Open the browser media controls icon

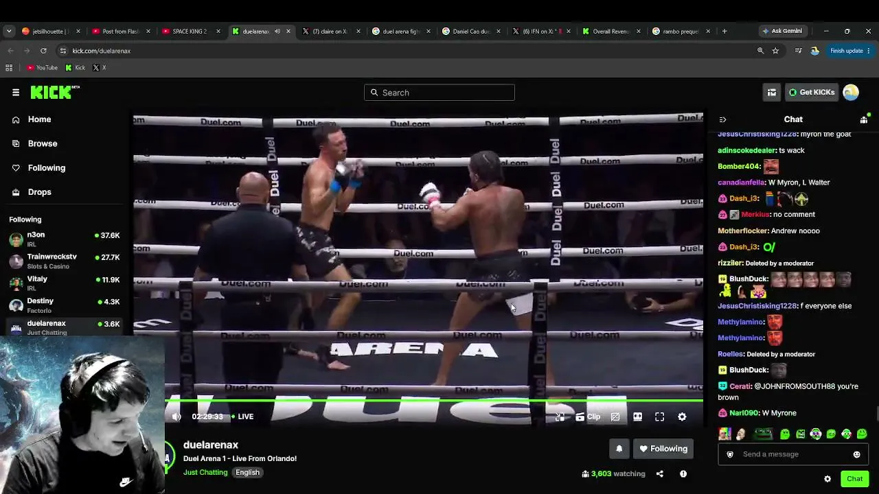pos(798,51)
